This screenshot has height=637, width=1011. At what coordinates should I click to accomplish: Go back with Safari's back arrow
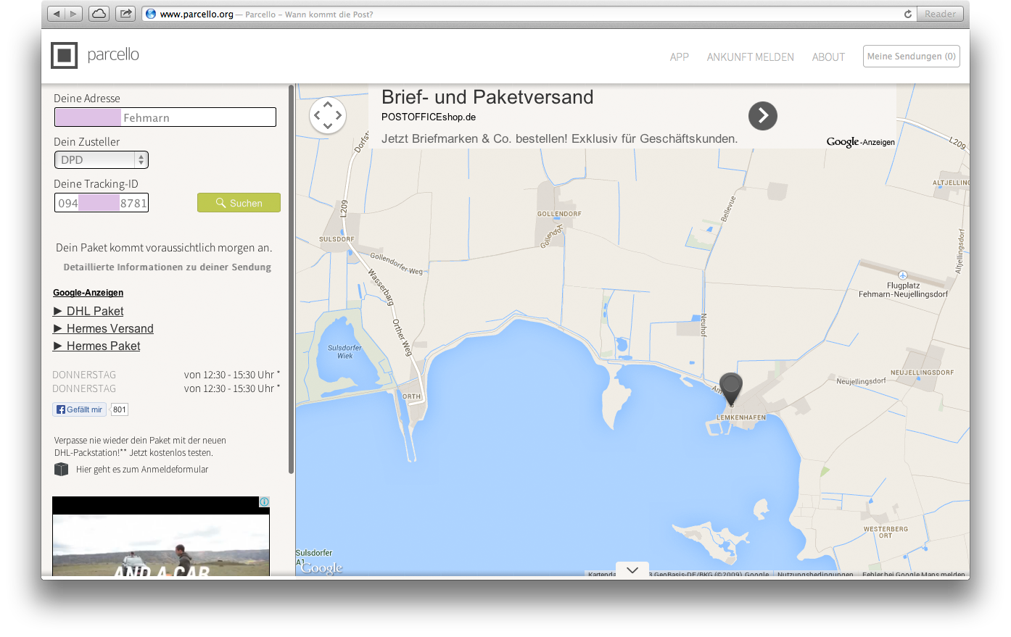pos(57,14)
